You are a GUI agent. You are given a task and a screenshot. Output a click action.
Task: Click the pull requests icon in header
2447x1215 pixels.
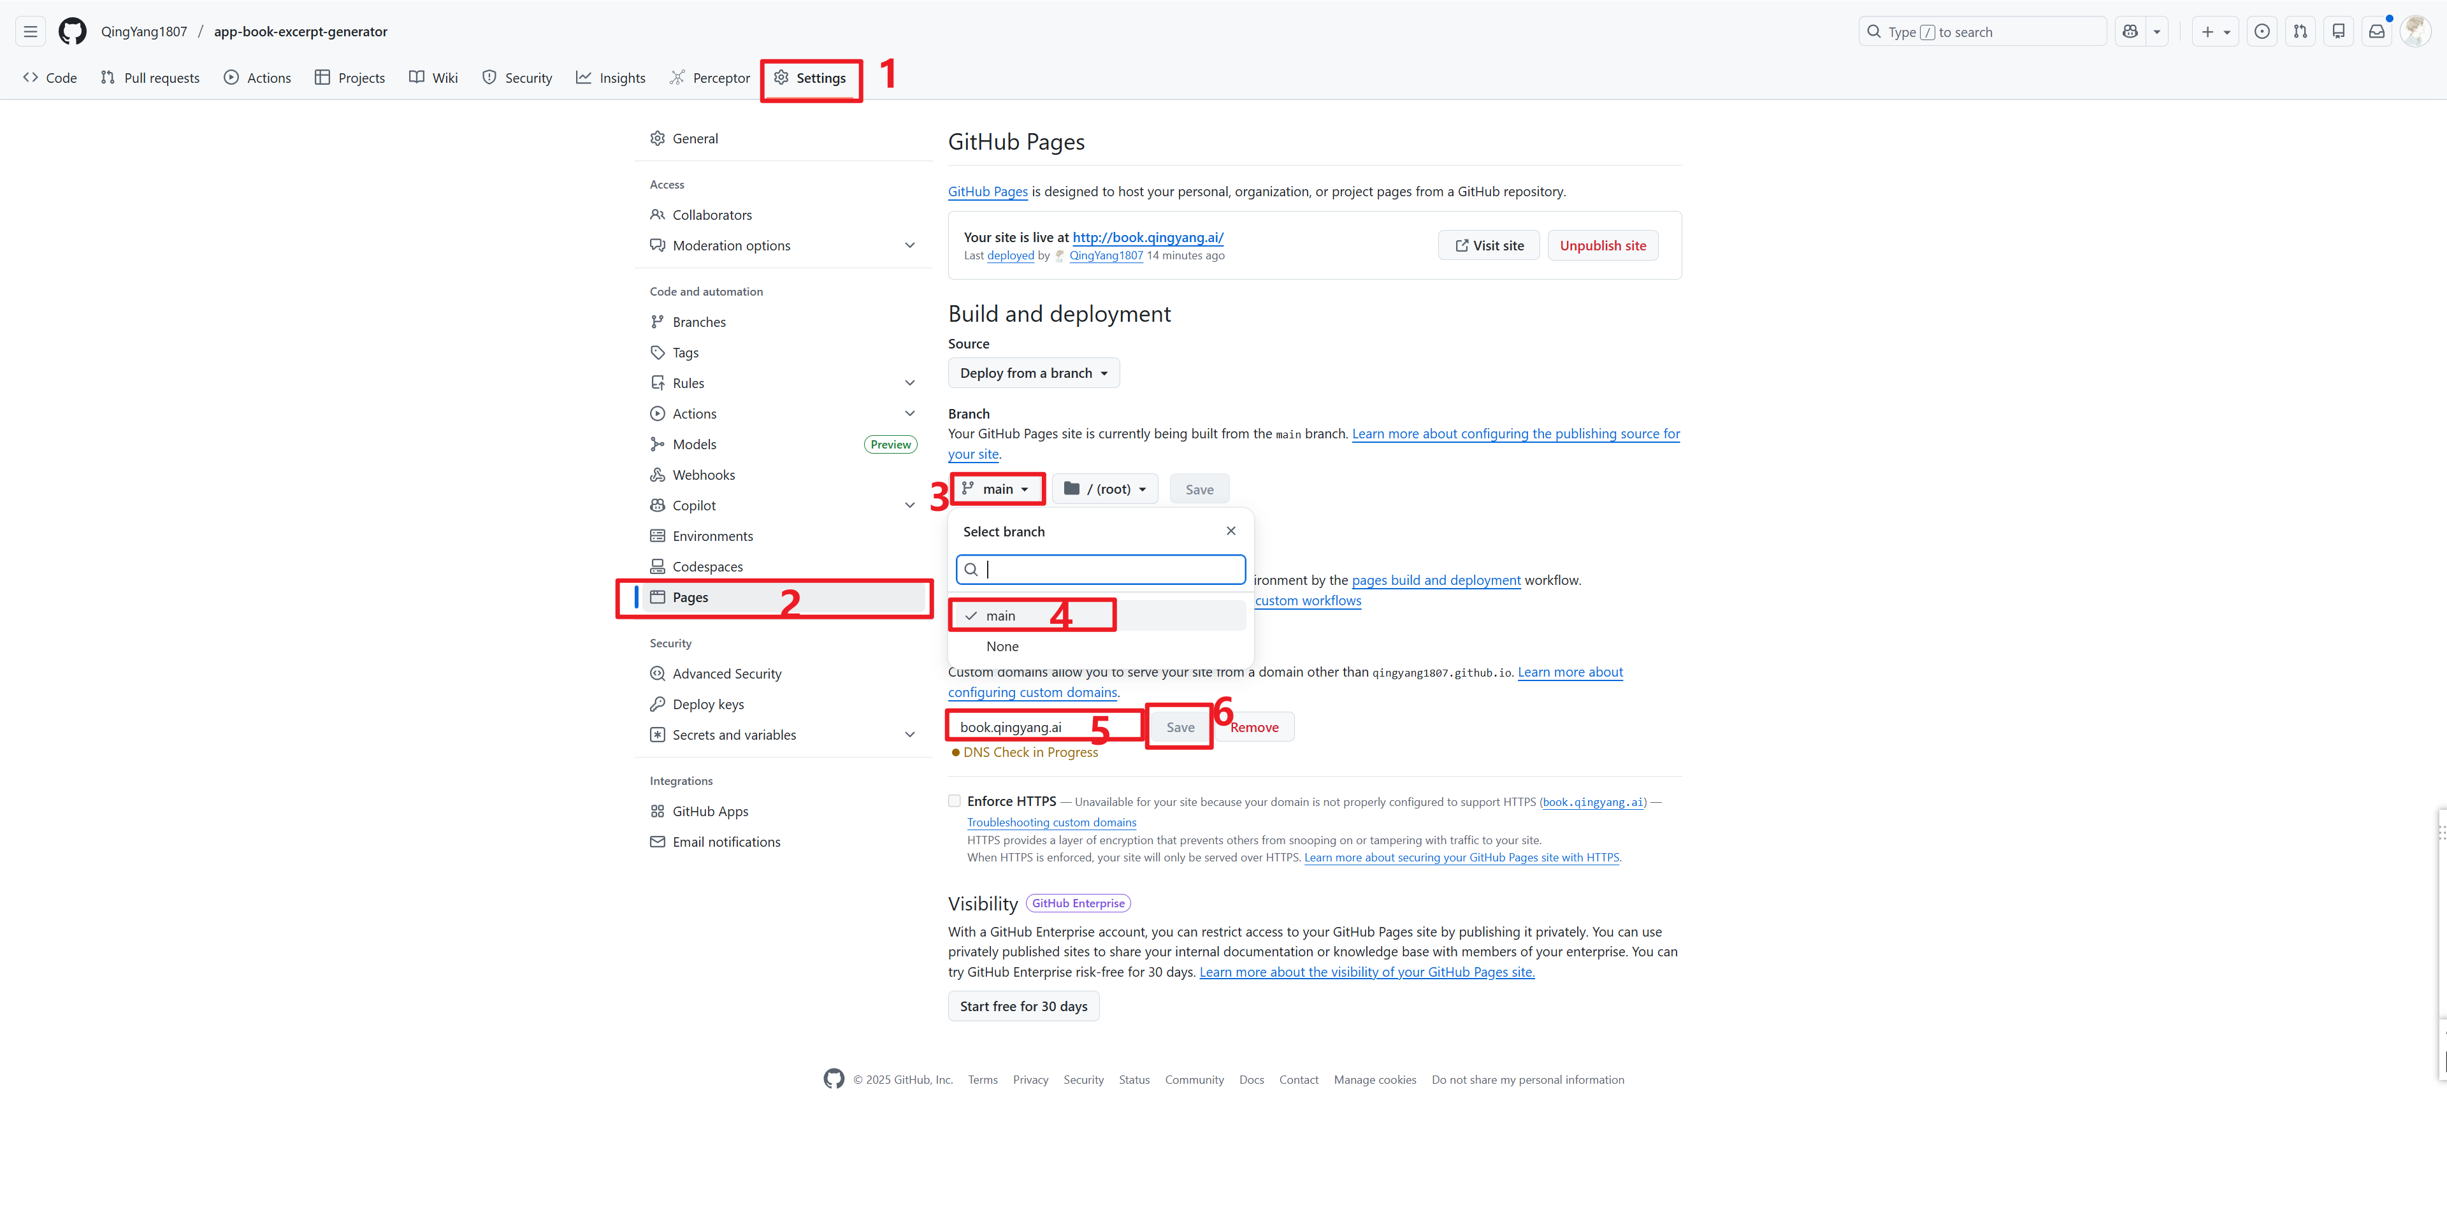(x=2300, y=31)
